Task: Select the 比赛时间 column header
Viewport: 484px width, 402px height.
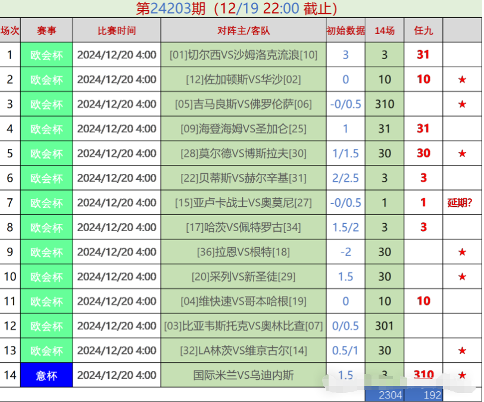Action: coord(117,30)
